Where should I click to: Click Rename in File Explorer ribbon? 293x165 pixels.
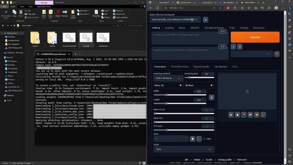65,13
